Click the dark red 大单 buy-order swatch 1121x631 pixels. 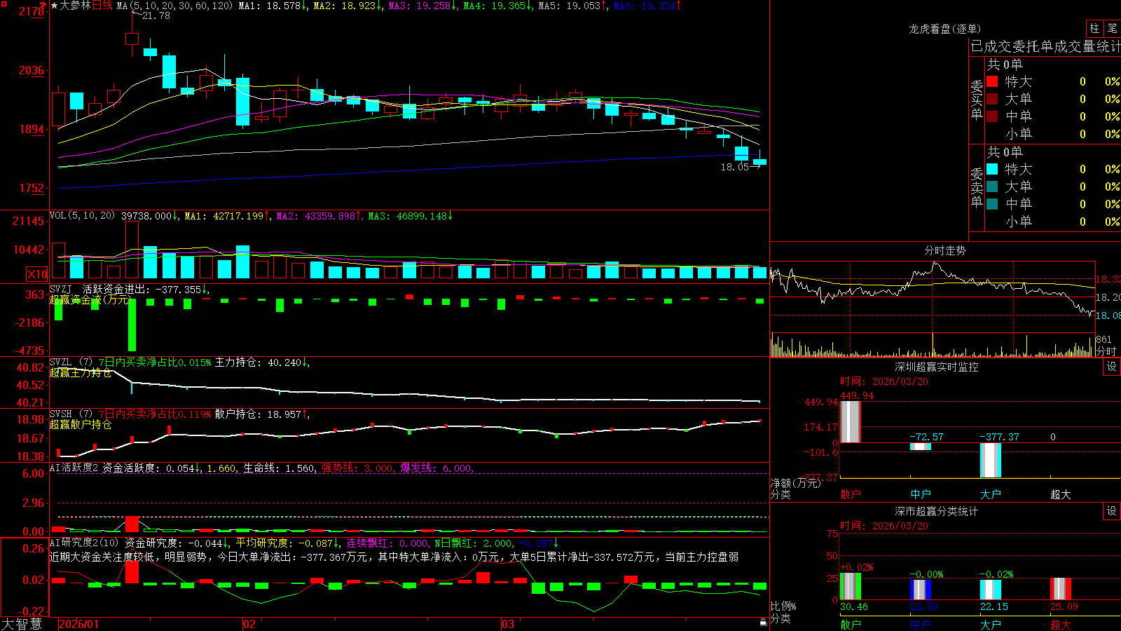click(x=992, y=99)
